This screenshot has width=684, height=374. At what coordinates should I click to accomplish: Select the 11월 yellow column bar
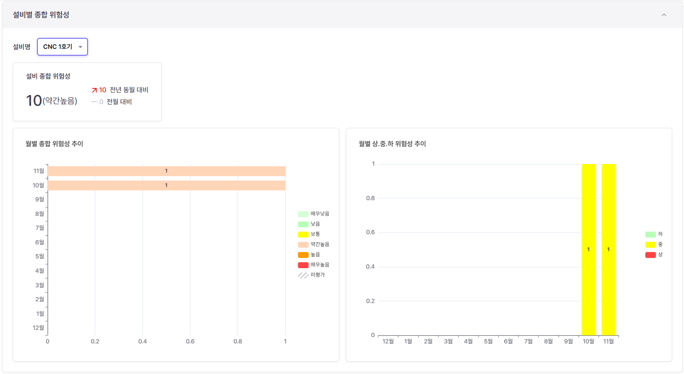coord(608,249)
